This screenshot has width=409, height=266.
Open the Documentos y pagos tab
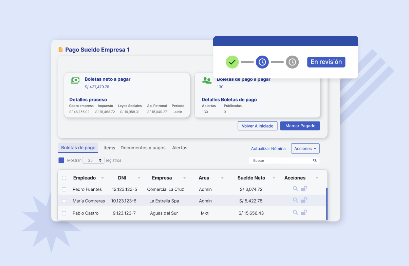point(143,148)
